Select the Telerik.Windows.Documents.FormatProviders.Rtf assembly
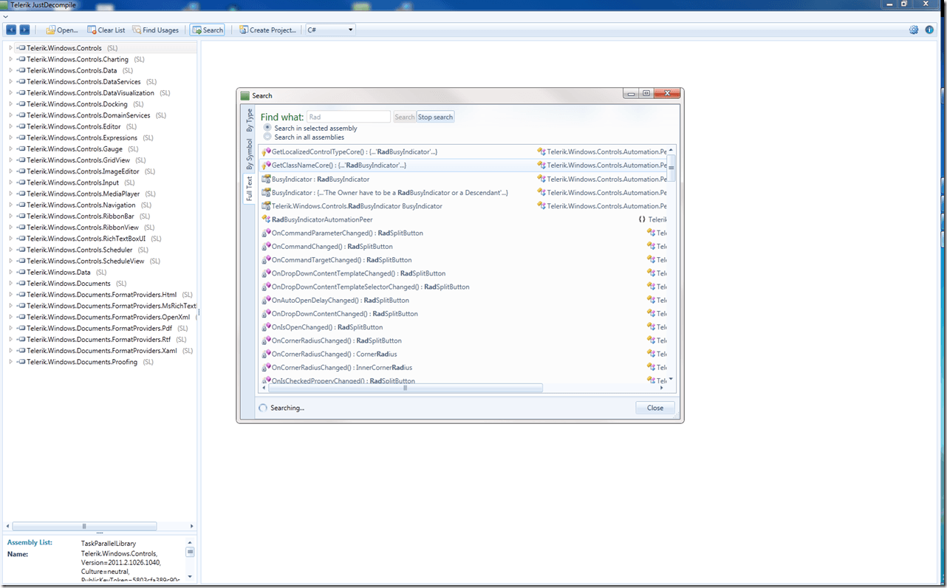 tap(99, 339)
